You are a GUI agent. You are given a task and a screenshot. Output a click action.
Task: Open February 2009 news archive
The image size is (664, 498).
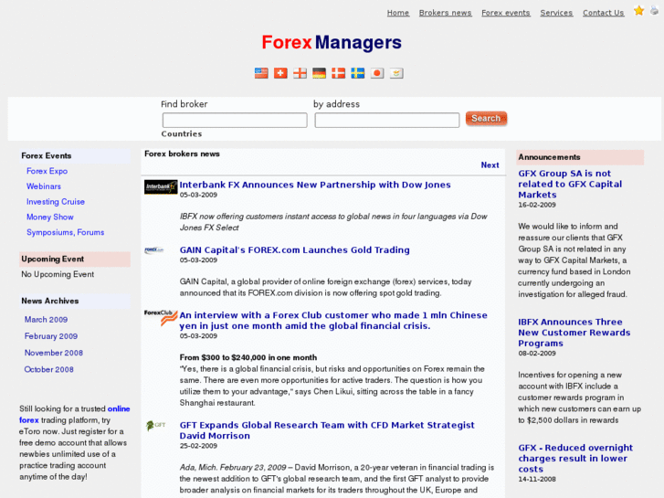(51, 336)
